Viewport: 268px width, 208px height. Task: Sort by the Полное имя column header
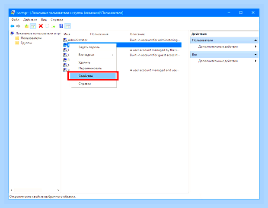point(99,34)
